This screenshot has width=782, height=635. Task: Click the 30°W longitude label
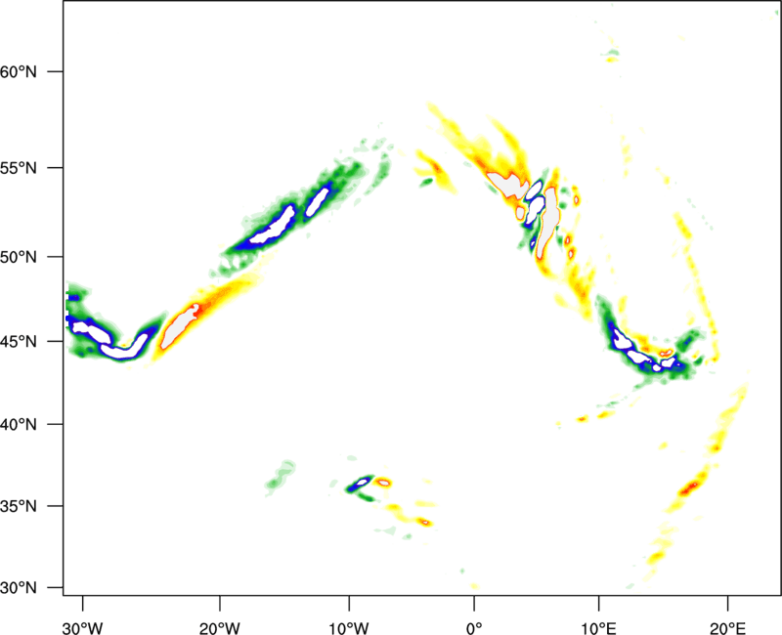83,628
